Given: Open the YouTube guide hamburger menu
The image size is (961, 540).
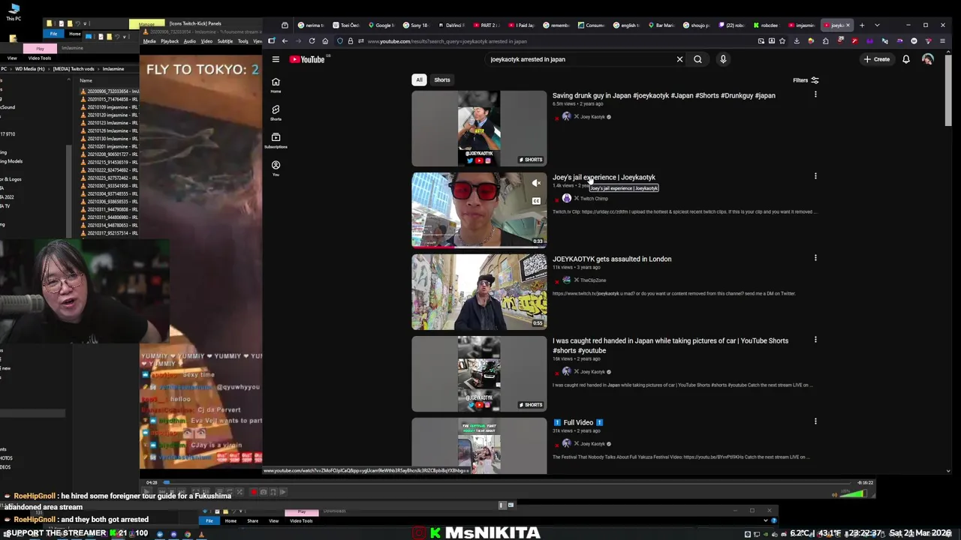Looking at the screenshot, I should (276, 59).
